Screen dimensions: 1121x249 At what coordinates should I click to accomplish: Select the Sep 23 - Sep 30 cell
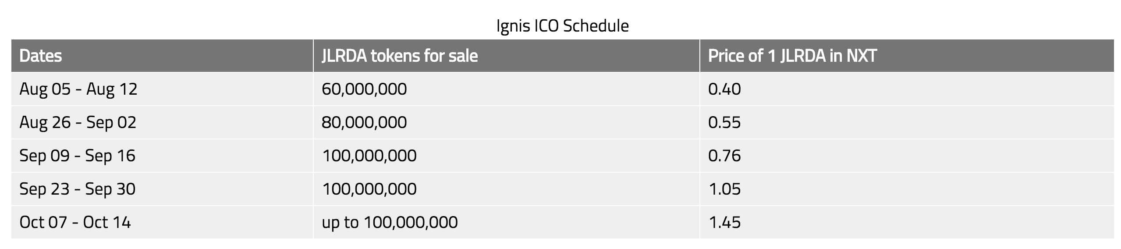click(x=78, y=189)
